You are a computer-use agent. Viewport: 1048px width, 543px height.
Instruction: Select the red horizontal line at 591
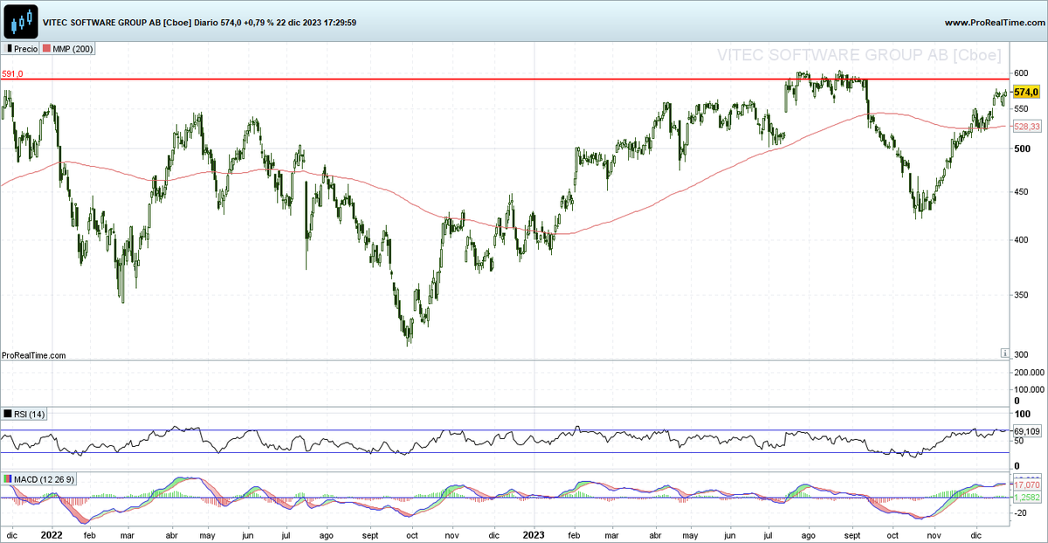click(x=505, y=80)
